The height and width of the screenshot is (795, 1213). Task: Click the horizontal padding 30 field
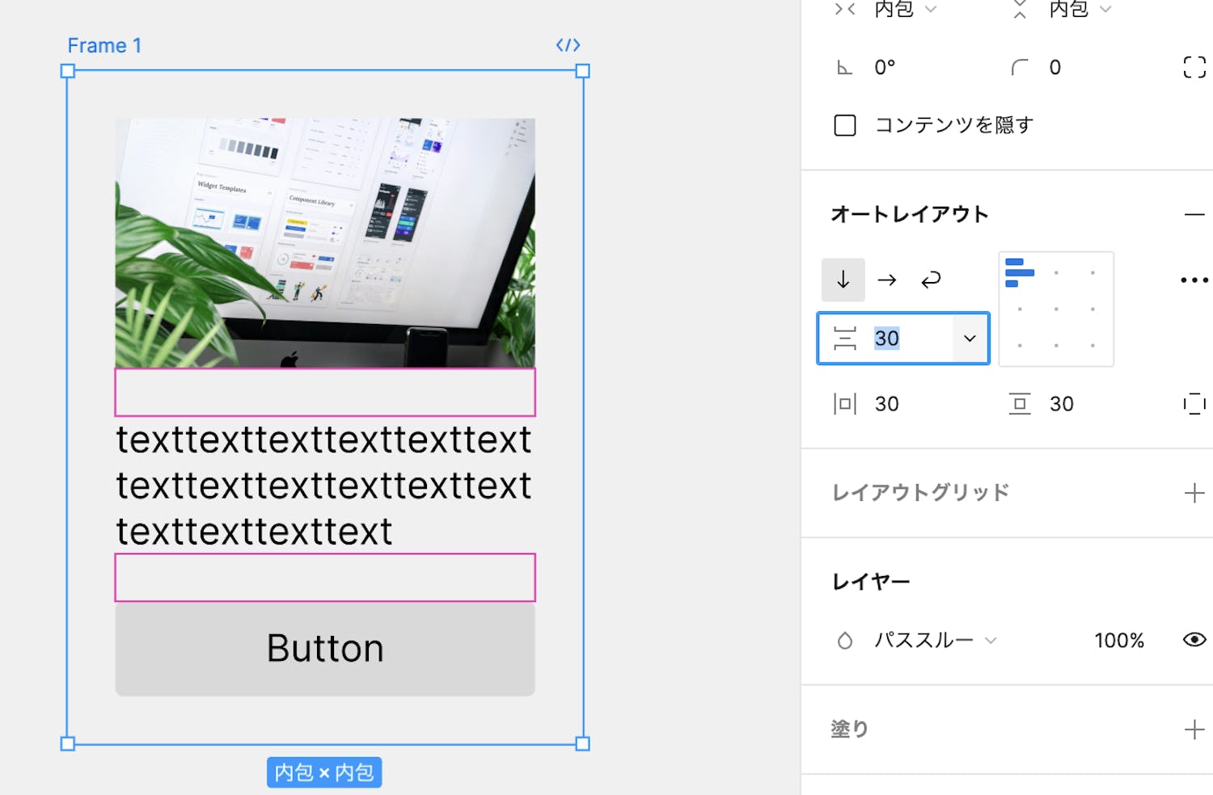887,404
